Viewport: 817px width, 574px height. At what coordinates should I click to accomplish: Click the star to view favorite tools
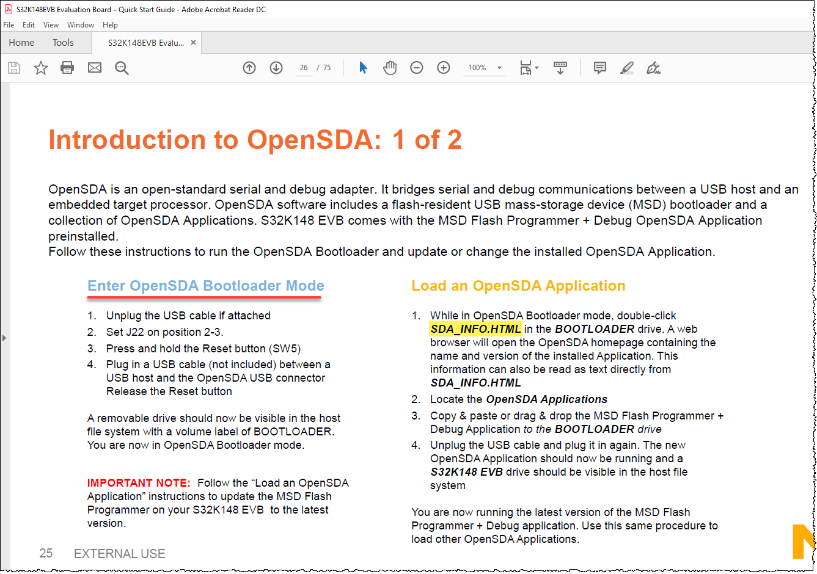click(40, 68)
